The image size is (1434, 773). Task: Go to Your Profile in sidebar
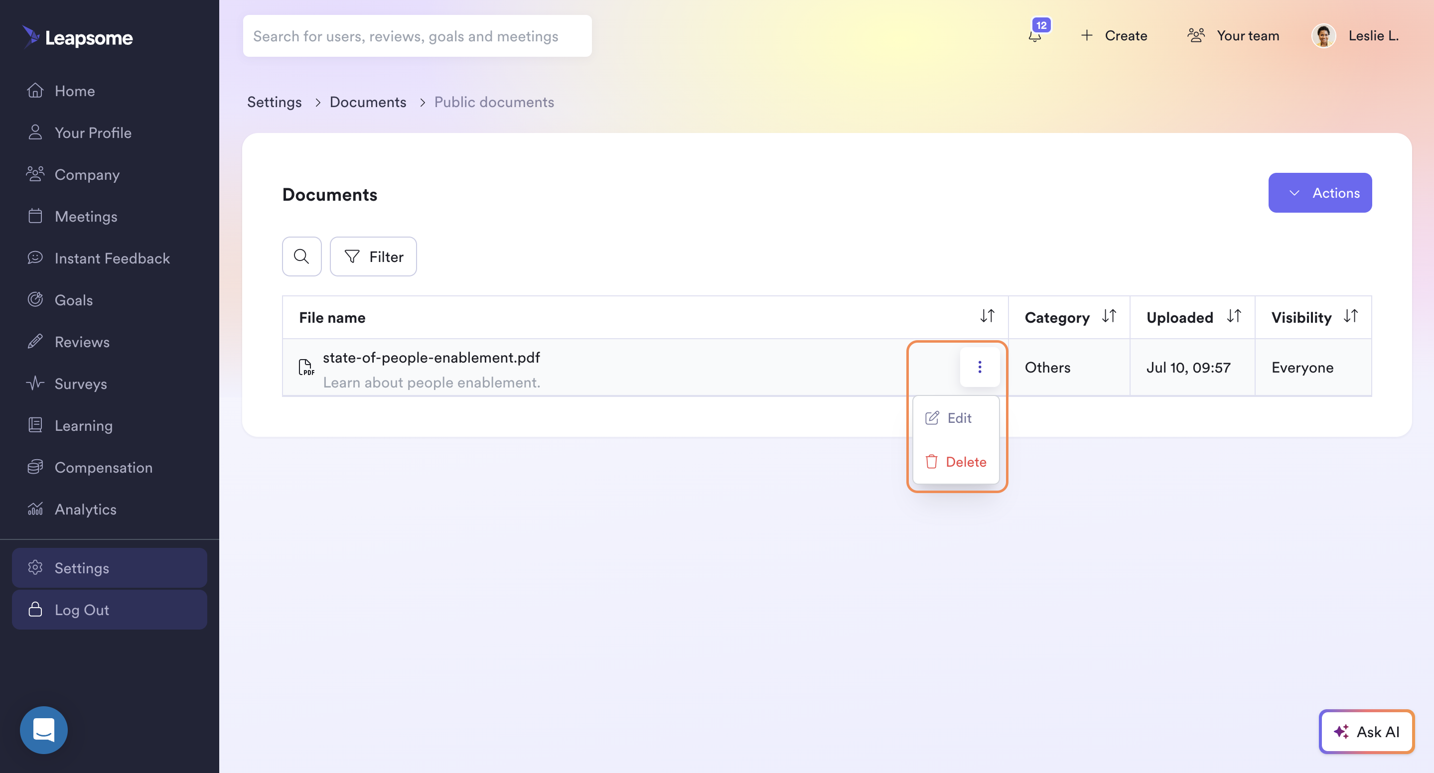(x=79, y=132)
